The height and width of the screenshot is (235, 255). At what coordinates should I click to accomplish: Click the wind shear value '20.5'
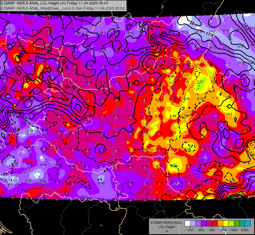pyautogui.click(x=130, y=50)
